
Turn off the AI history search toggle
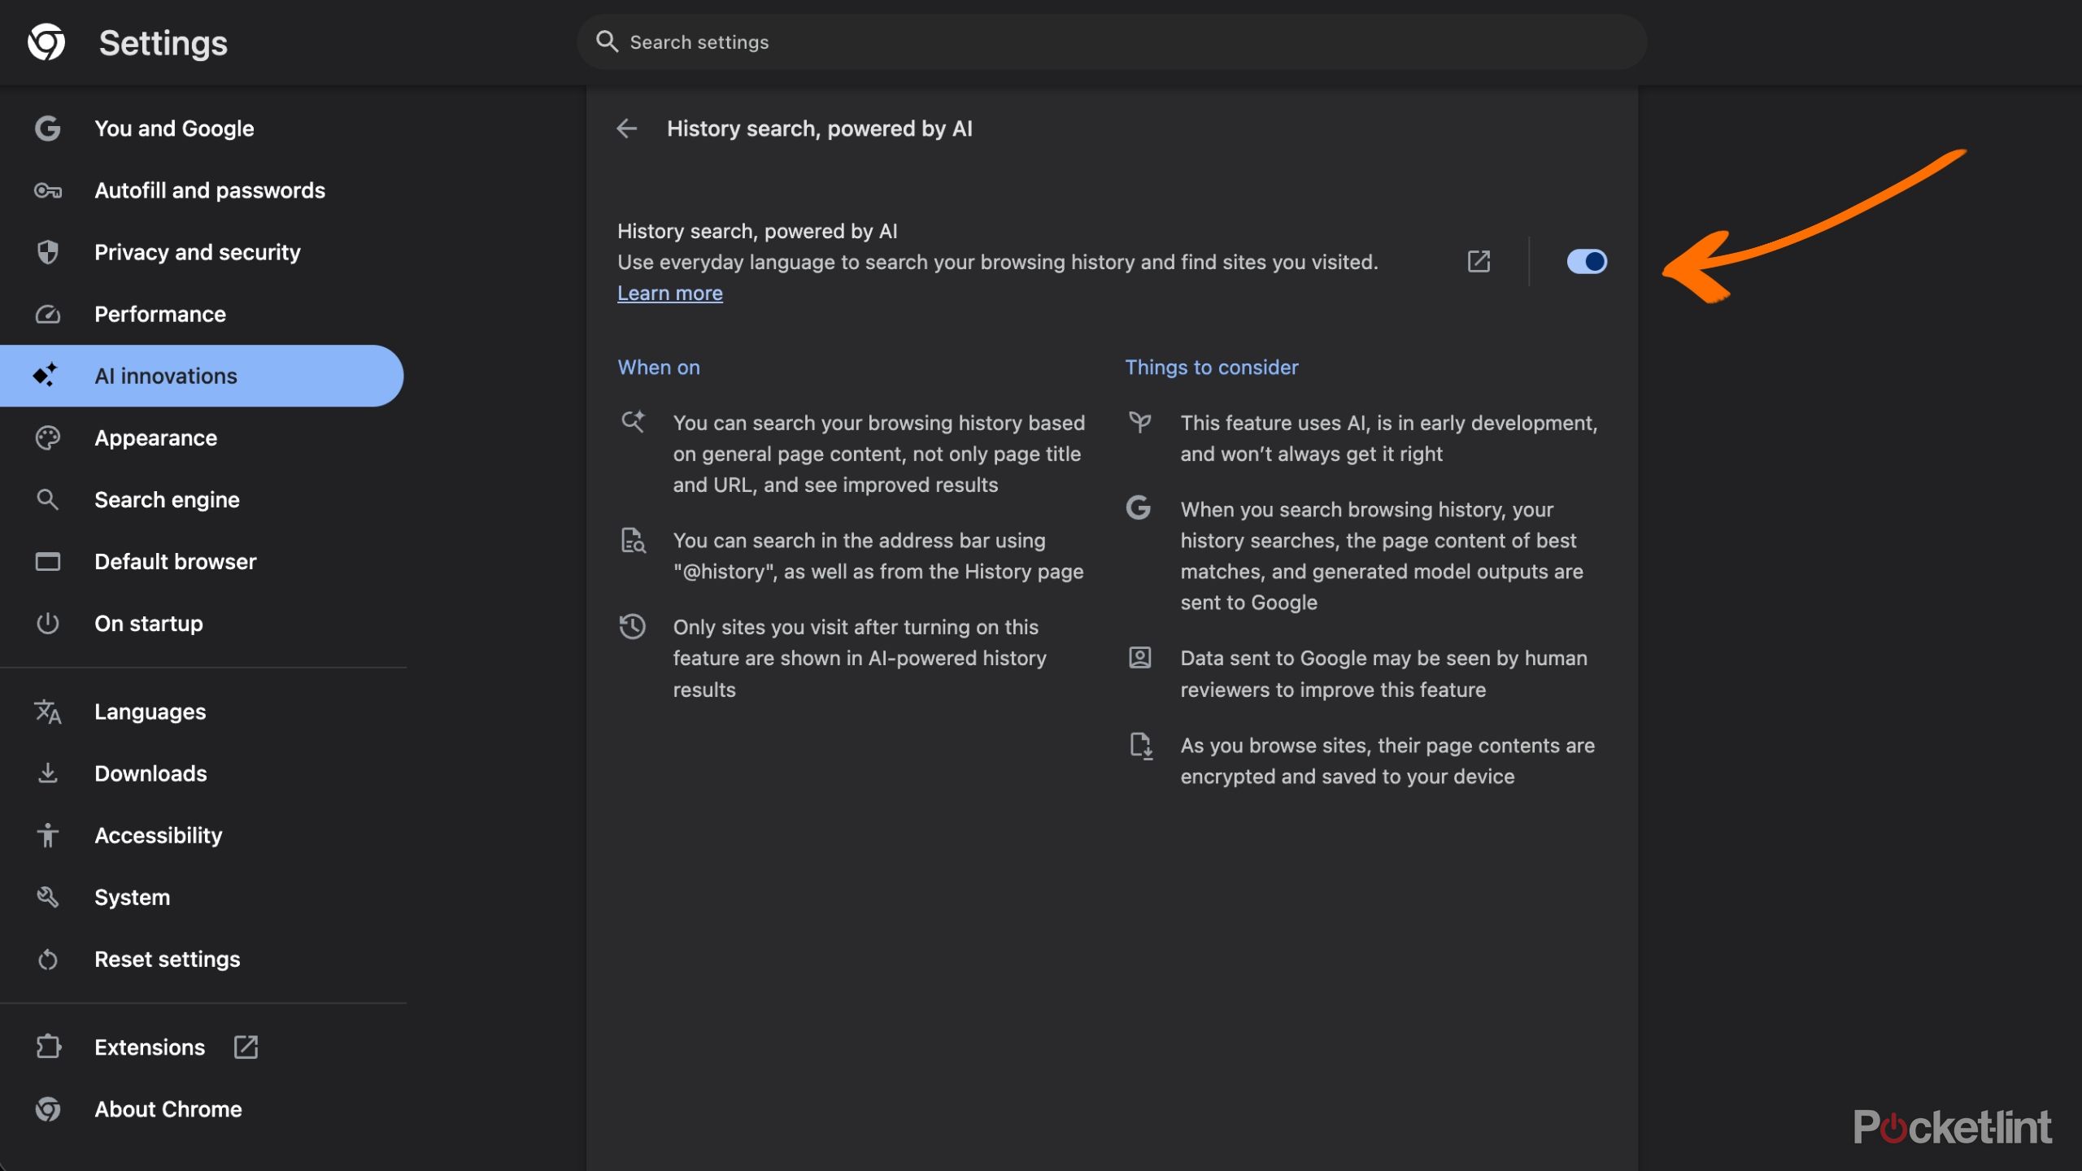click(x=1586, y=261)
